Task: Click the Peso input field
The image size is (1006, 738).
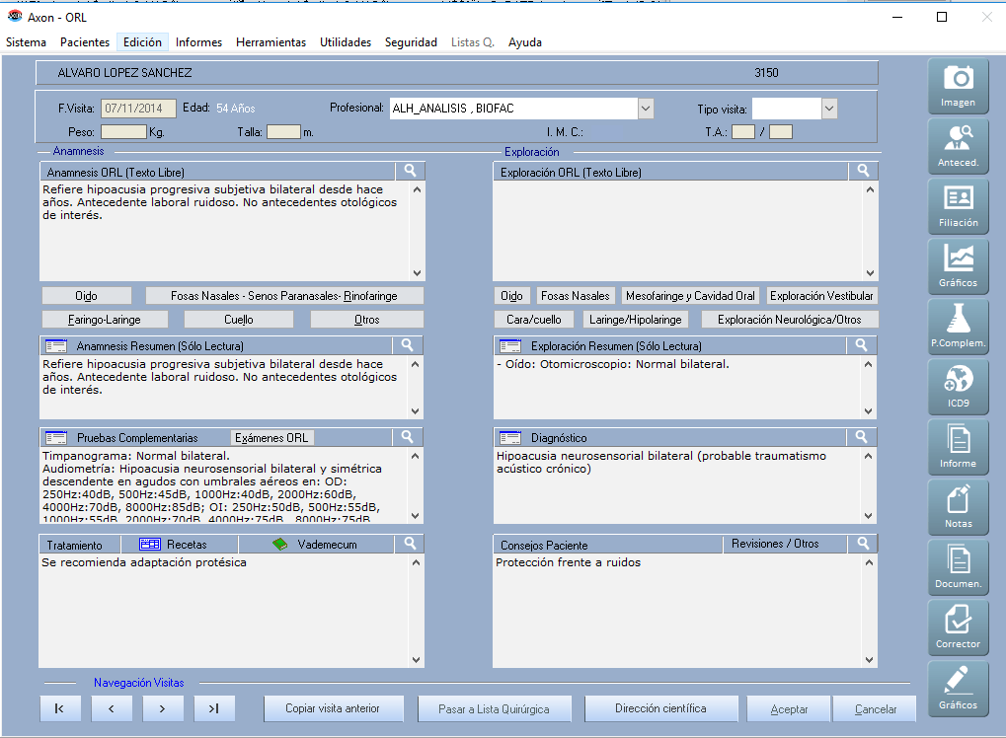Action: point(123,132)
